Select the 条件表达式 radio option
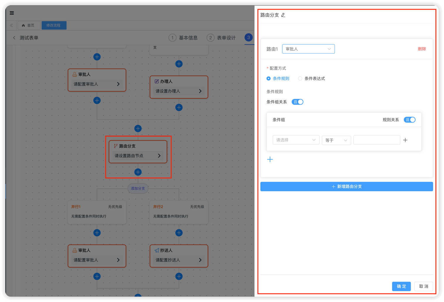This screenshot has height=302, width=444. click(300, 78)
